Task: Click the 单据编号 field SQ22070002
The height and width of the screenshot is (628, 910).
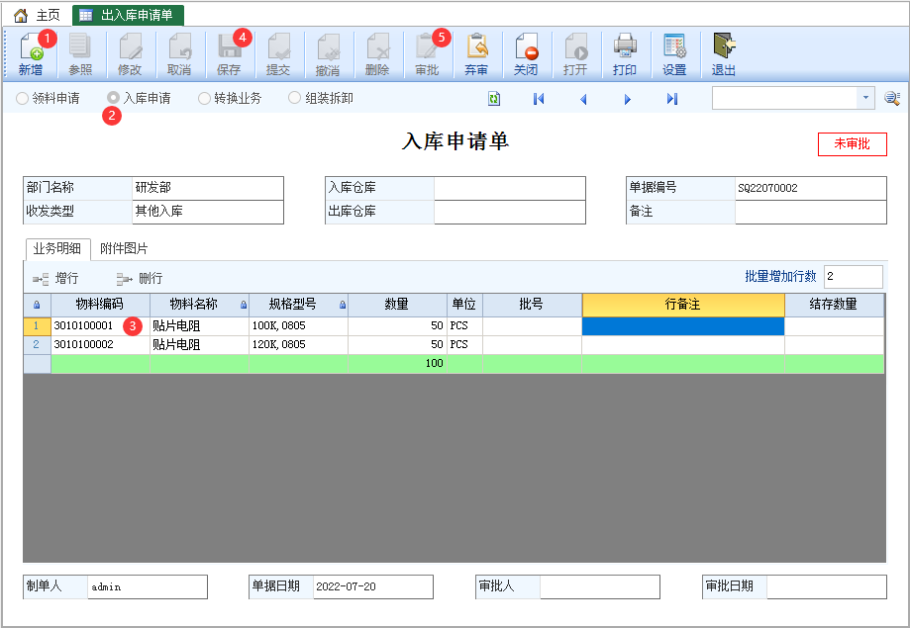Action: (x=810, y=189)
